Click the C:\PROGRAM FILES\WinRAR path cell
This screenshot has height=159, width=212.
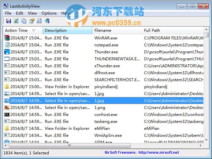click(174, 38)
